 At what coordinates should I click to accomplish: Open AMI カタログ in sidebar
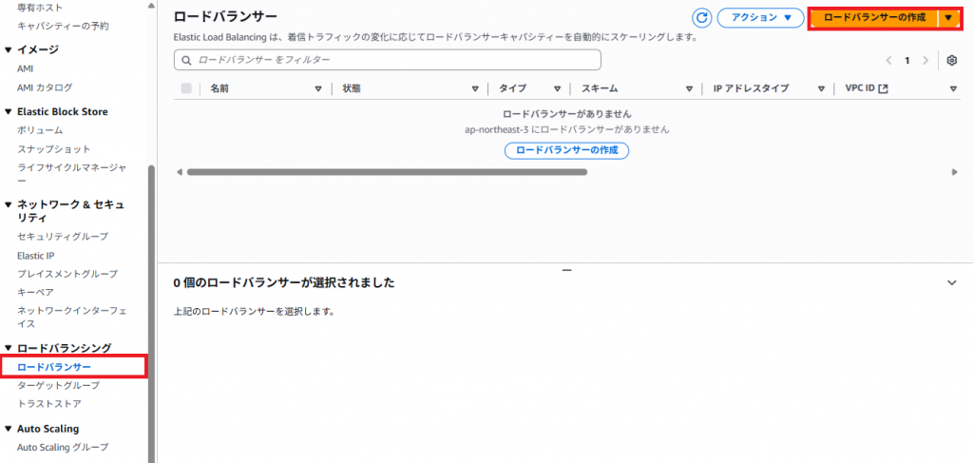click(45, 87)
